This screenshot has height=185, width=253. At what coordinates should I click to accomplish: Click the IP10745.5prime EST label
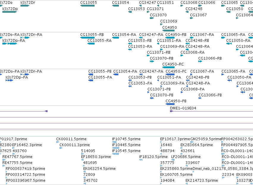pos(126,139)
